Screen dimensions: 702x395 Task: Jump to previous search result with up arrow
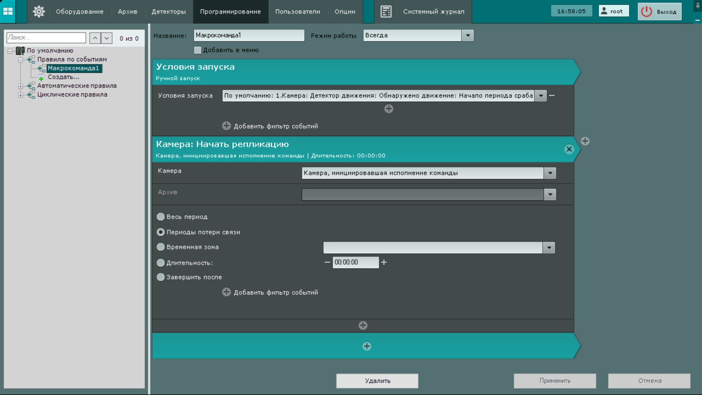pyautogui.click(x=95, y=38)
